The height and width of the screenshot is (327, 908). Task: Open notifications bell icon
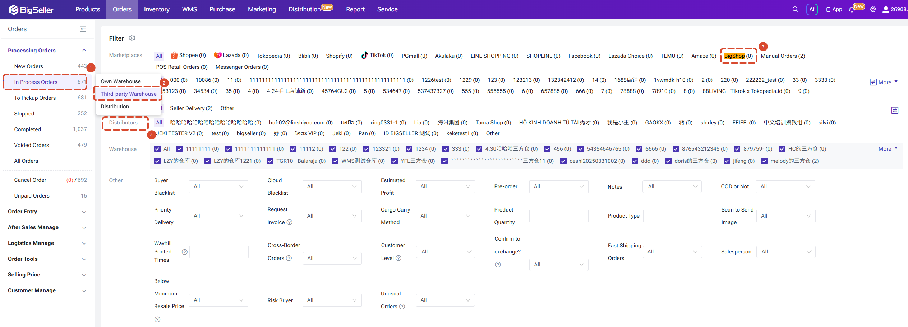852,10
